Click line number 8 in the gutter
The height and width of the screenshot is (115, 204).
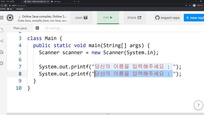(20, 74)
